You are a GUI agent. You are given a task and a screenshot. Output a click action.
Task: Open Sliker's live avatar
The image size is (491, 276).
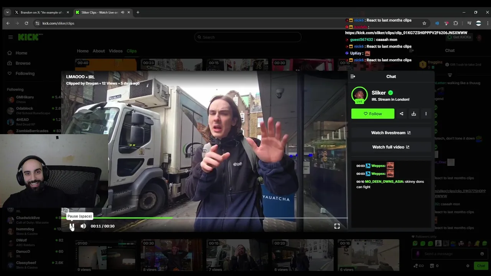(359, 95)
